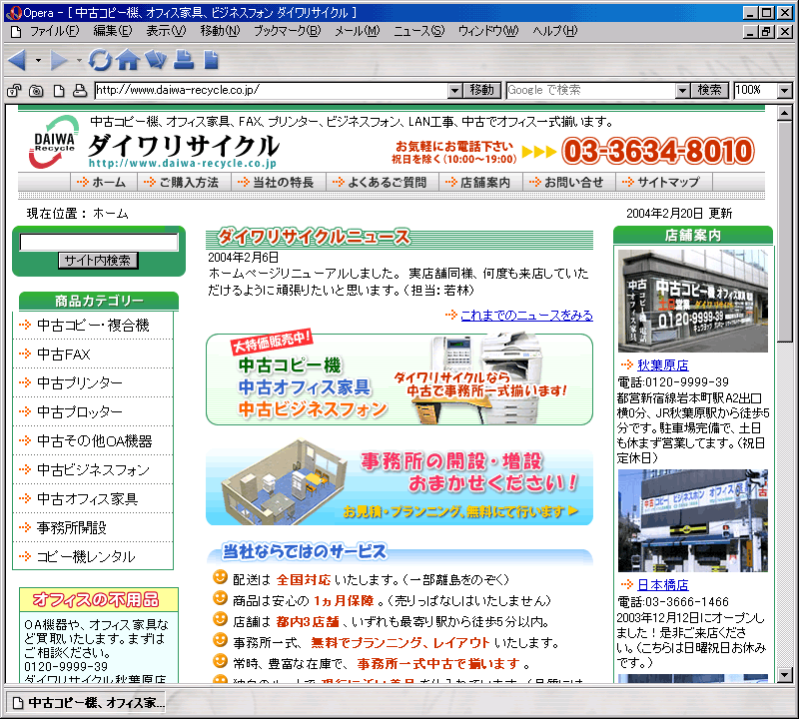This screenshot has height=719, width=799.
Task: Reload the page with the circular arrows icon
Action: click(100, 60)
